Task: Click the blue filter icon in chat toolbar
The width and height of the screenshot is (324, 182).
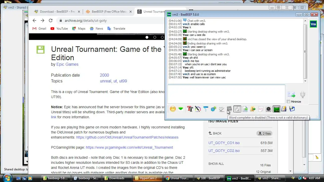Action: [x=206, y=109]
